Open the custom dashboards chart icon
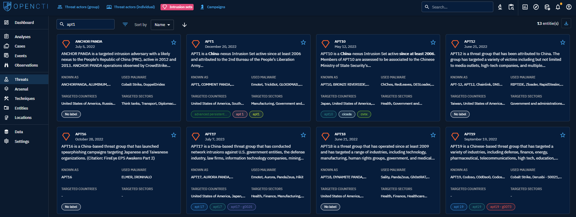Image resolution: width=576 pixels, height=217 pixels. pyautogui.click(x=525, y=7)
